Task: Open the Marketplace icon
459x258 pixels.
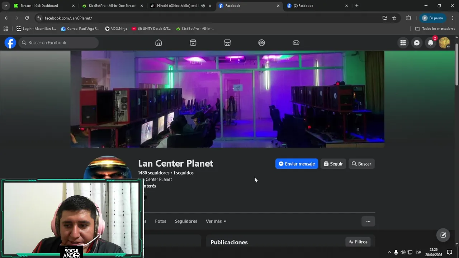Action: 227,43
